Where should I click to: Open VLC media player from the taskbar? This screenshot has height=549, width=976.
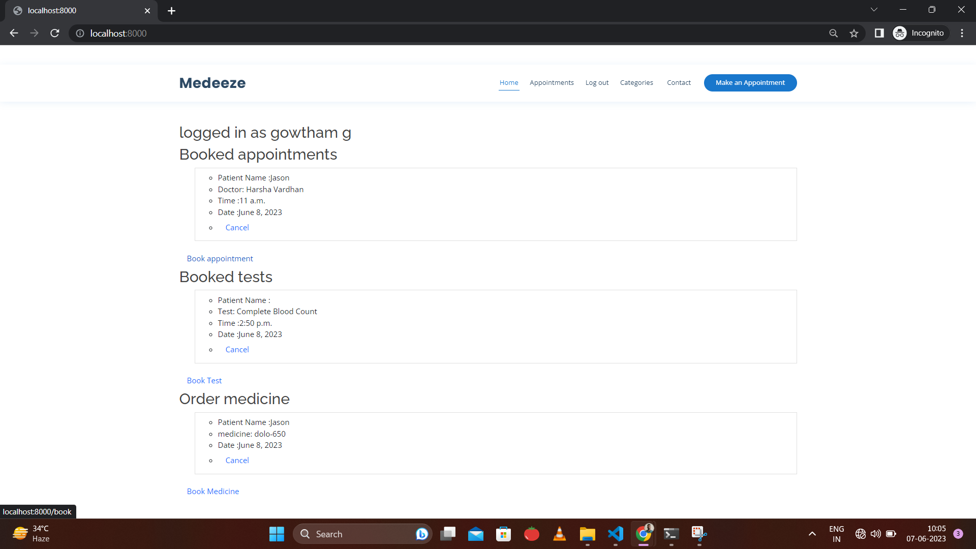point(559,534)
